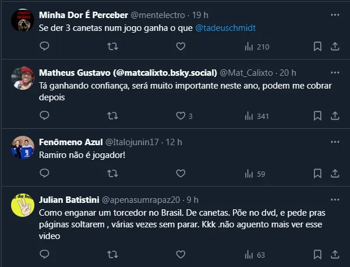Open more options menu on Julian Batistini tweet
The height and width of the screenshot is (267, 350).
pyautogui.click(x=334, y=198)
